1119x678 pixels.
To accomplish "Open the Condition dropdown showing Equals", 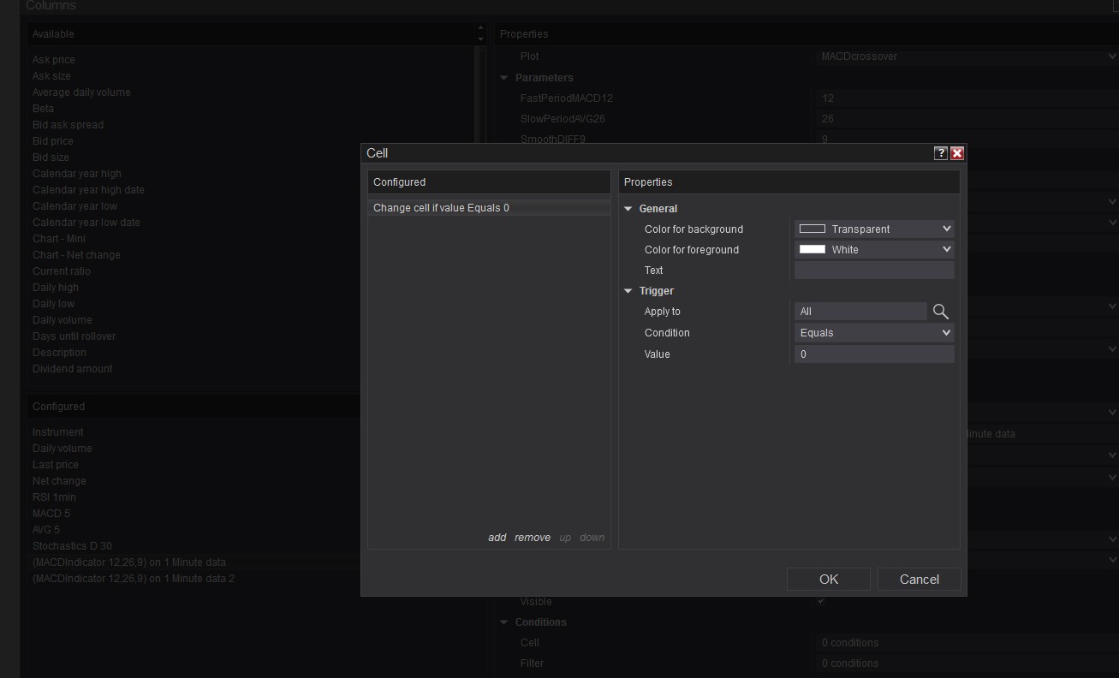I will click(x=873, y=333).
